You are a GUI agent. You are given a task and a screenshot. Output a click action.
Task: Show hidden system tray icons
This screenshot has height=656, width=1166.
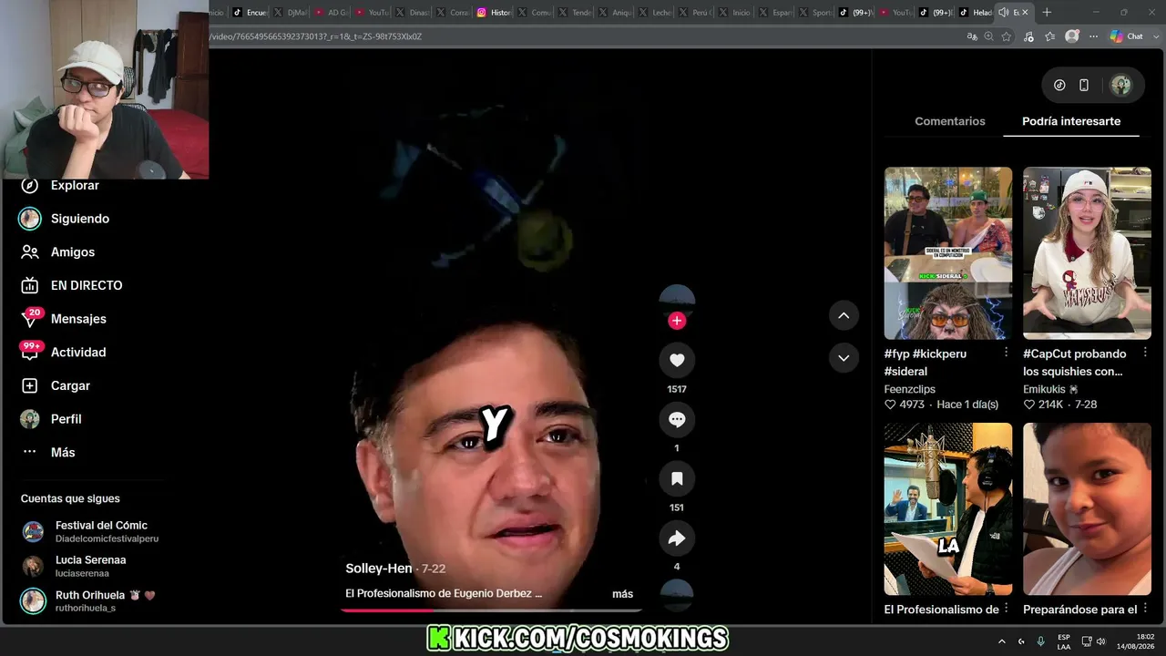[1002, 641]
